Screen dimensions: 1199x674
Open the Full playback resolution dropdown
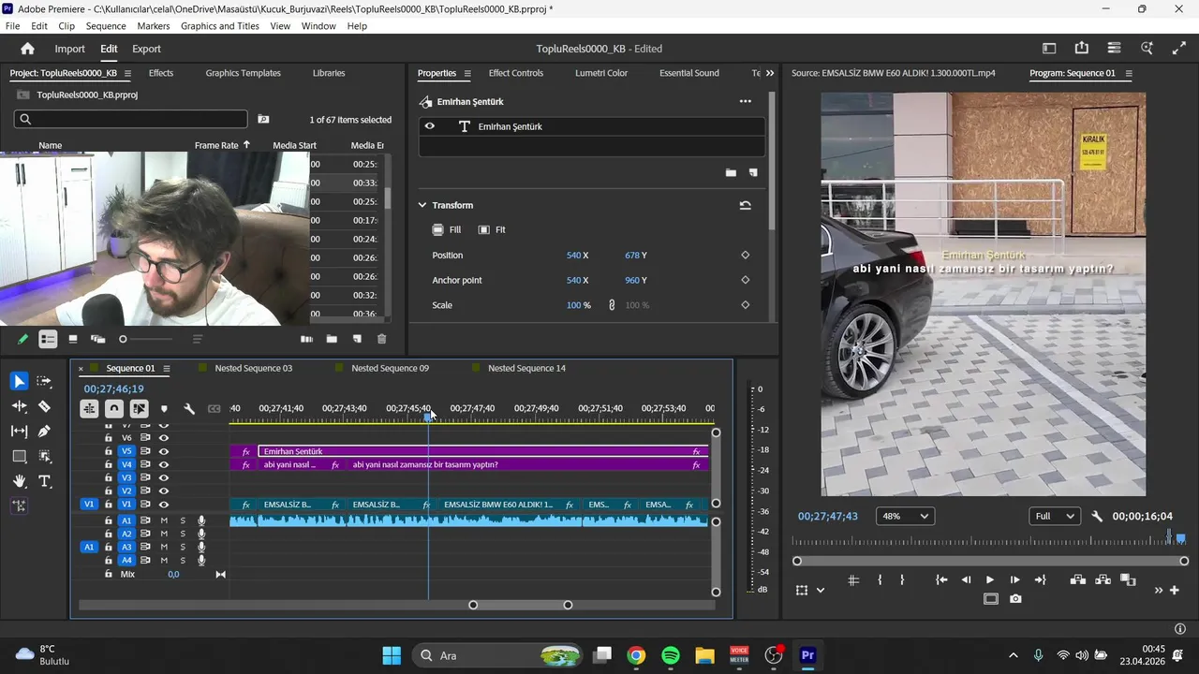pos(1054,516)
